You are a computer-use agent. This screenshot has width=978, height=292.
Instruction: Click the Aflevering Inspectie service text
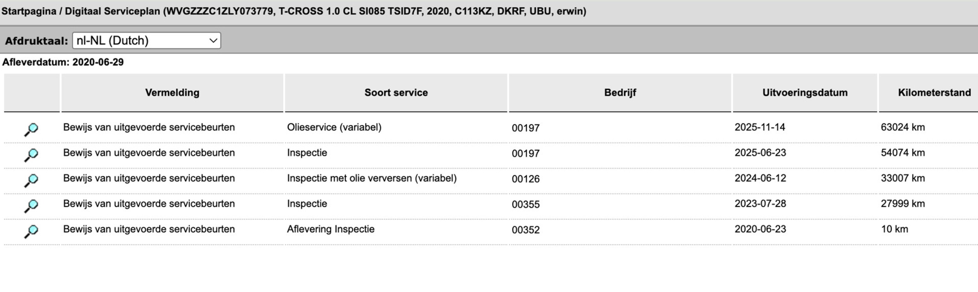pos(330,229)
